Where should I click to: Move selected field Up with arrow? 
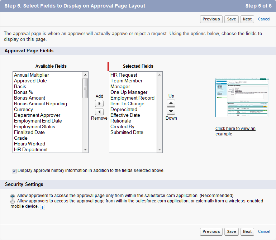tap(171, 103)
